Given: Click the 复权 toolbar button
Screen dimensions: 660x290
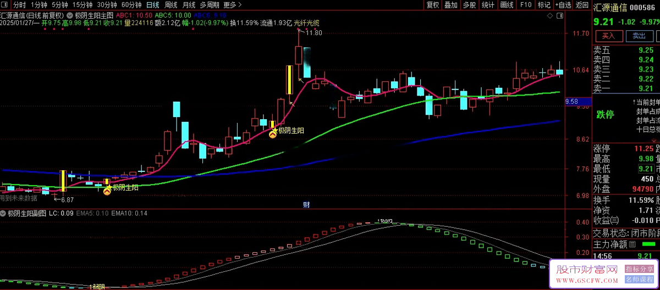Looking at the screenshot, I should (433, 5).
